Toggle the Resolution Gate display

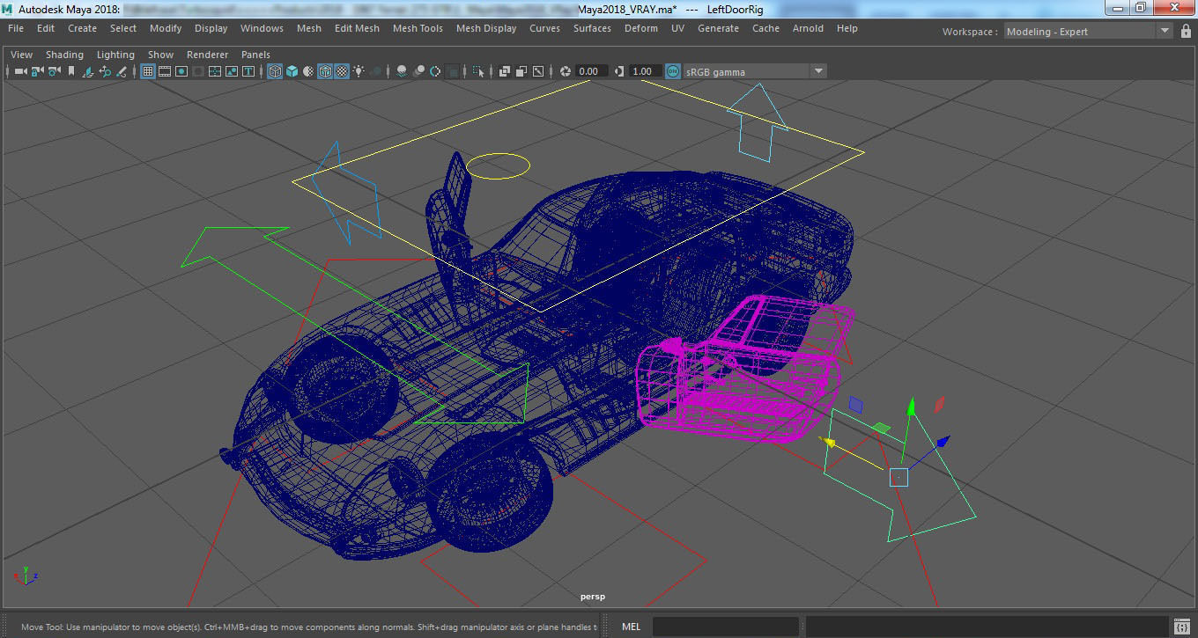point(181,71)
